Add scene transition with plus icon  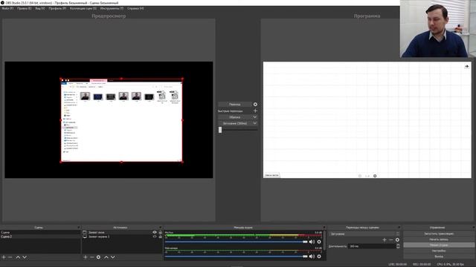pyautogui.click(x=385, y=240)
